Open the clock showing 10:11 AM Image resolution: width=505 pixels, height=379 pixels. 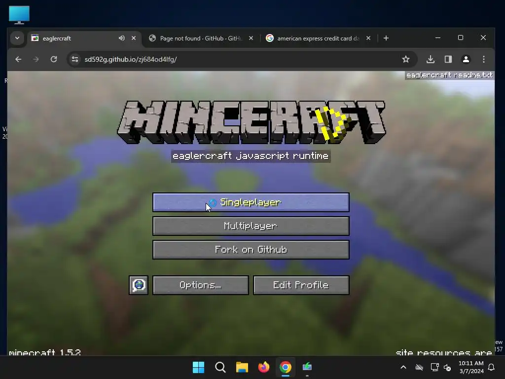pos(471,367)
